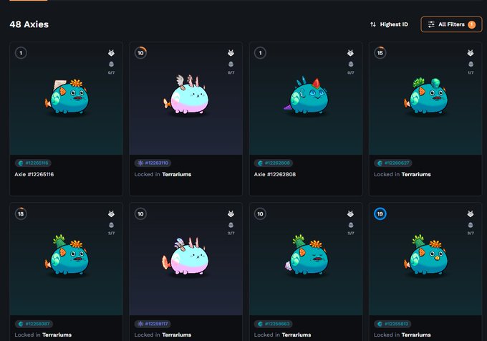Click the axie face icon on card #12255813
This screenshot has height=341, width=487.
(x=471, y=213)
